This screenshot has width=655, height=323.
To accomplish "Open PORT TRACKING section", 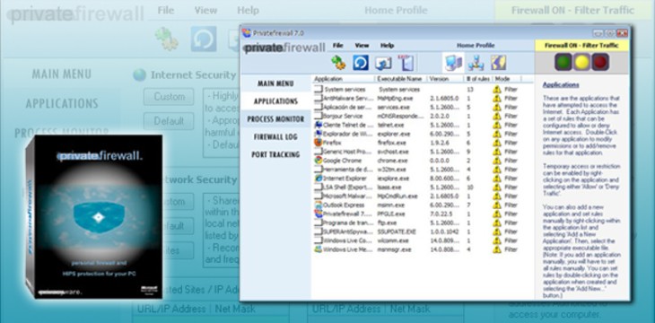I will pos(275,154).
